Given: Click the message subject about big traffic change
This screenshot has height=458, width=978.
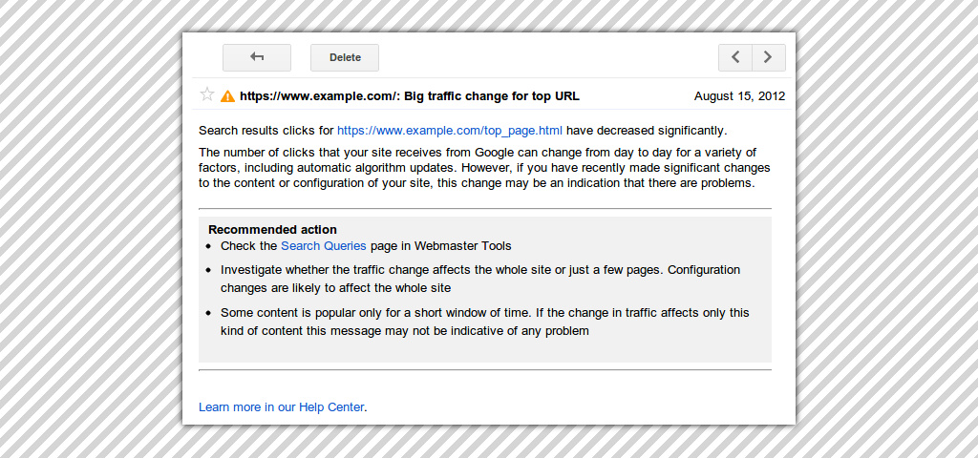Looking at the screenshot, I should 409,96.
